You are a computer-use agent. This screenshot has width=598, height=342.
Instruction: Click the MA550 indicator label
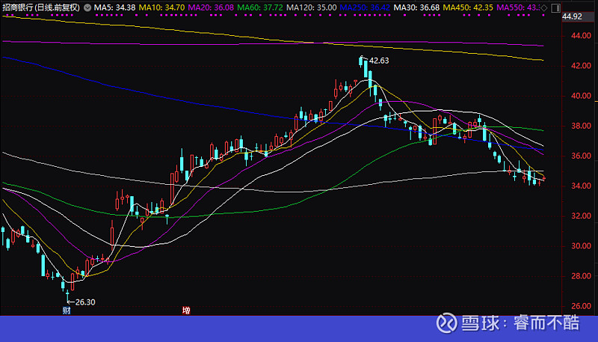(x=518, y=7)
